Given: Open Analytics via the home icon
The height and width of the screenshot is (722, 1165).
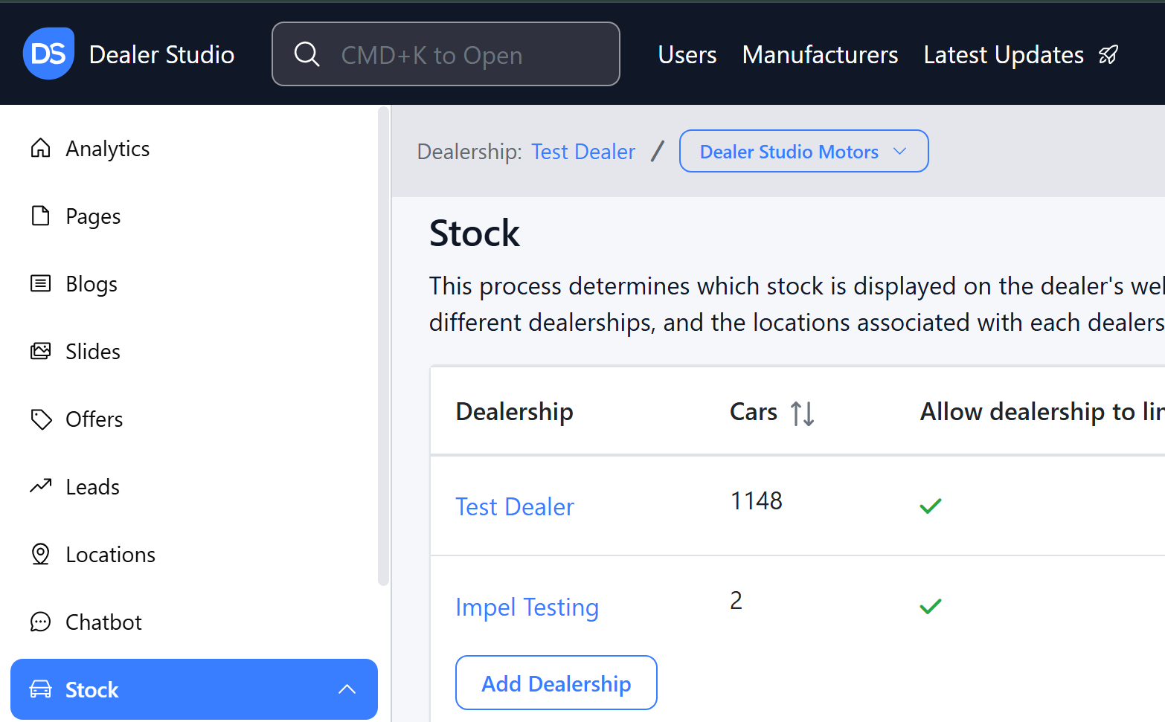Looking at the screenshot, I should pyautogui.click(x=41, y=149).
